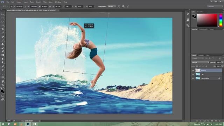
Task: Select the Horizontal Type tool
Action: tap(2, 70)
